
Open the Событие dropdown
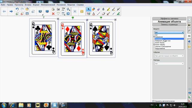pyautogui.click(x=169, y=56)
